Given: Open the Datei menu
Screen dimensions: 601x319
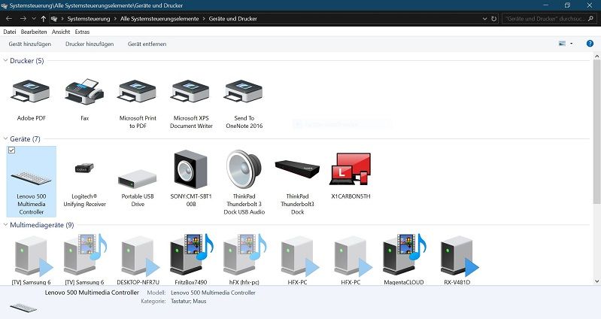Looking at the screenshot, I should (10, 32).
